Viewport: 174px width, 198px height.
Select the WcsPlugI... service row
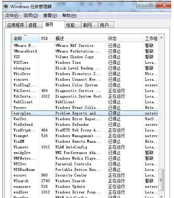85,85
